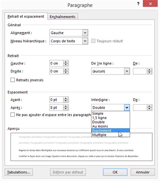Decrease the first line indent De value
This screenshot has width=160, height=181.
149,72
